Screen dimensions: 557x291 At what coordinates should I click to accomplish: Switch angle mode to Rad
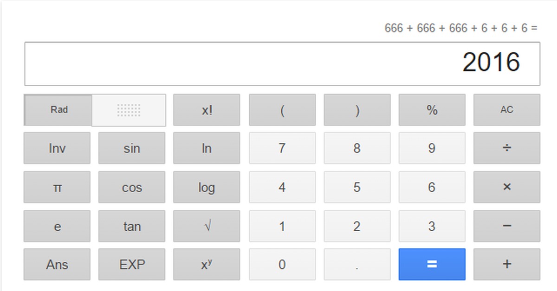tap(58, 110)
